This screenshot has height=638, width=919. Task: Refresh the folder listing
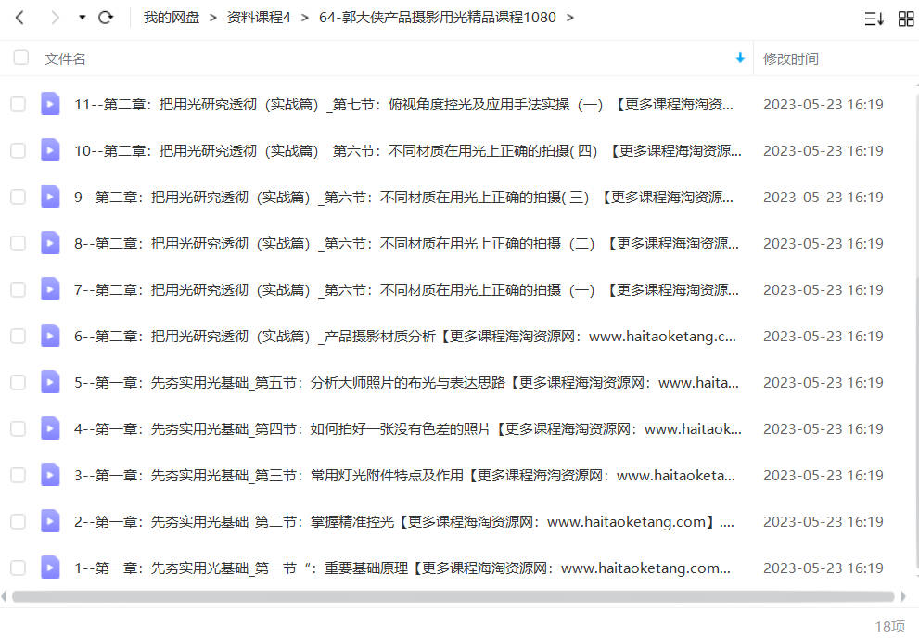[x=106, y=18]
